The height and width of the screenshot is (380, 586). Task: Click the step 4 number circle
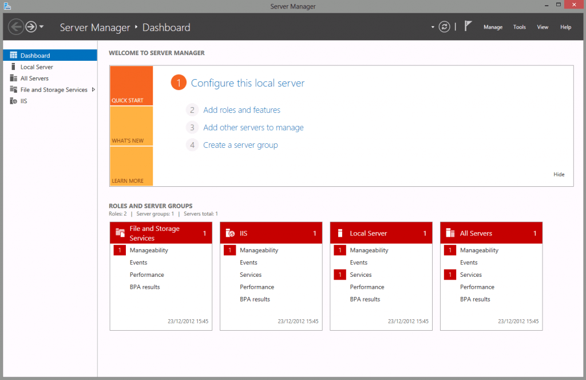(192, 145)
